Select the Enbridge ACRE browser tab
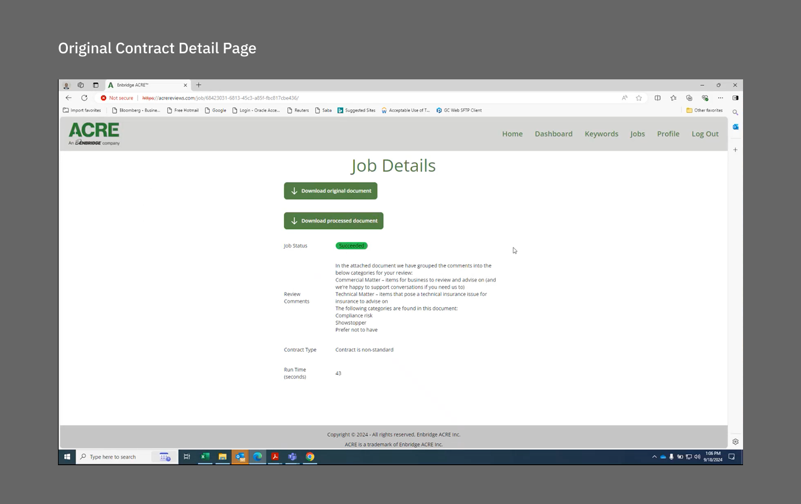The height and width of the screenshot is (504, 801). click(148, 85)
